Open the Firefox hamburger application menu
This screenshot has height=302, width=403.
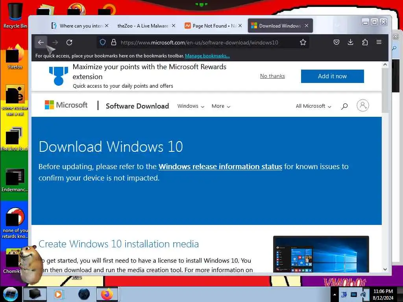pyautogui.click(x=379, y=42)
